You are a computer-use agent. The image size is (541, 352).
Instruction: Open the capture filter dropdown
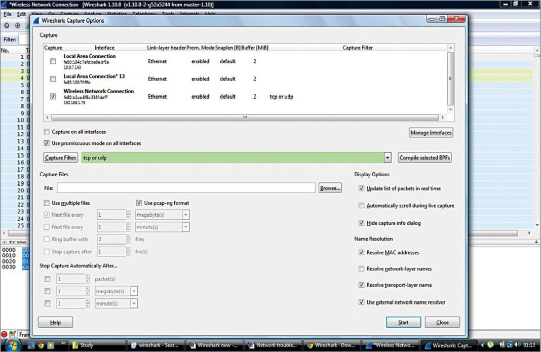388,158
